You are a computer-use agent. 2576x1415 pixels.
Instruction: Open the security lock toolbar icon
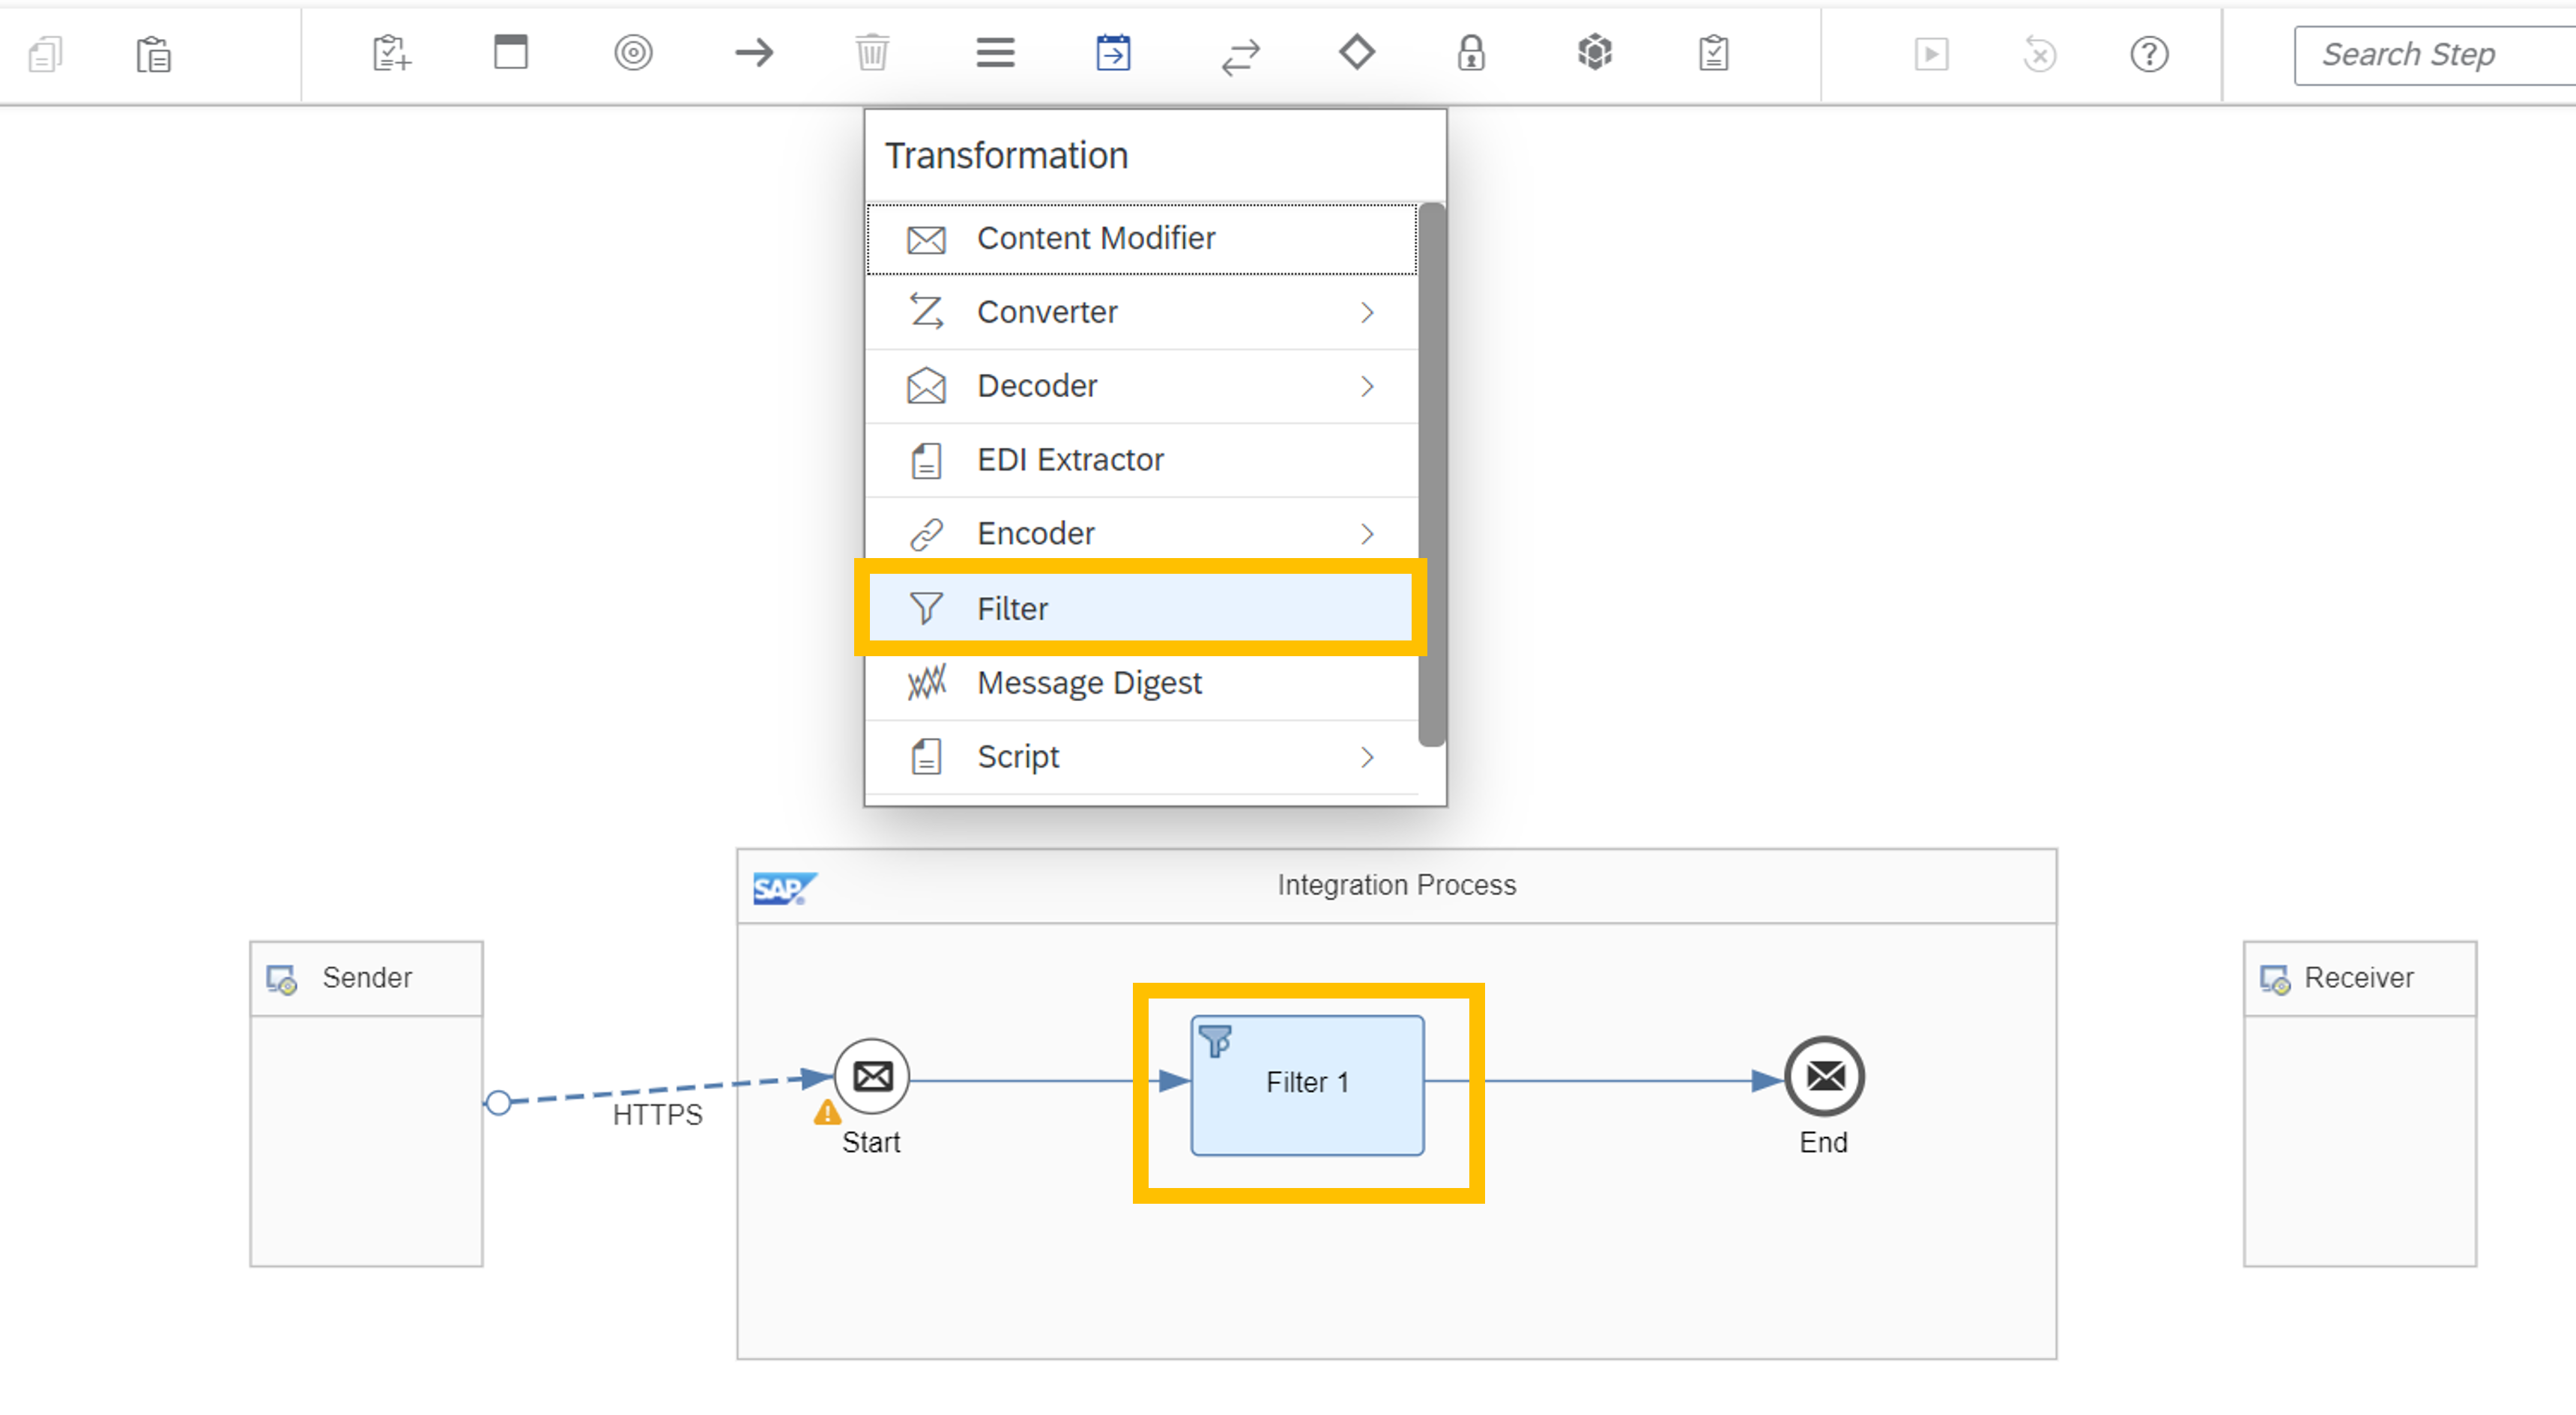coord(1470,53)
